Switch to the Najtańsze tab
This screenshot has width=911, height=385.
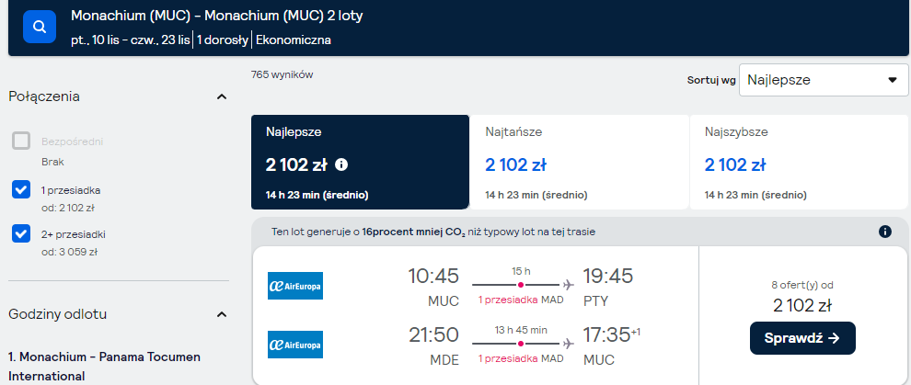579,163
